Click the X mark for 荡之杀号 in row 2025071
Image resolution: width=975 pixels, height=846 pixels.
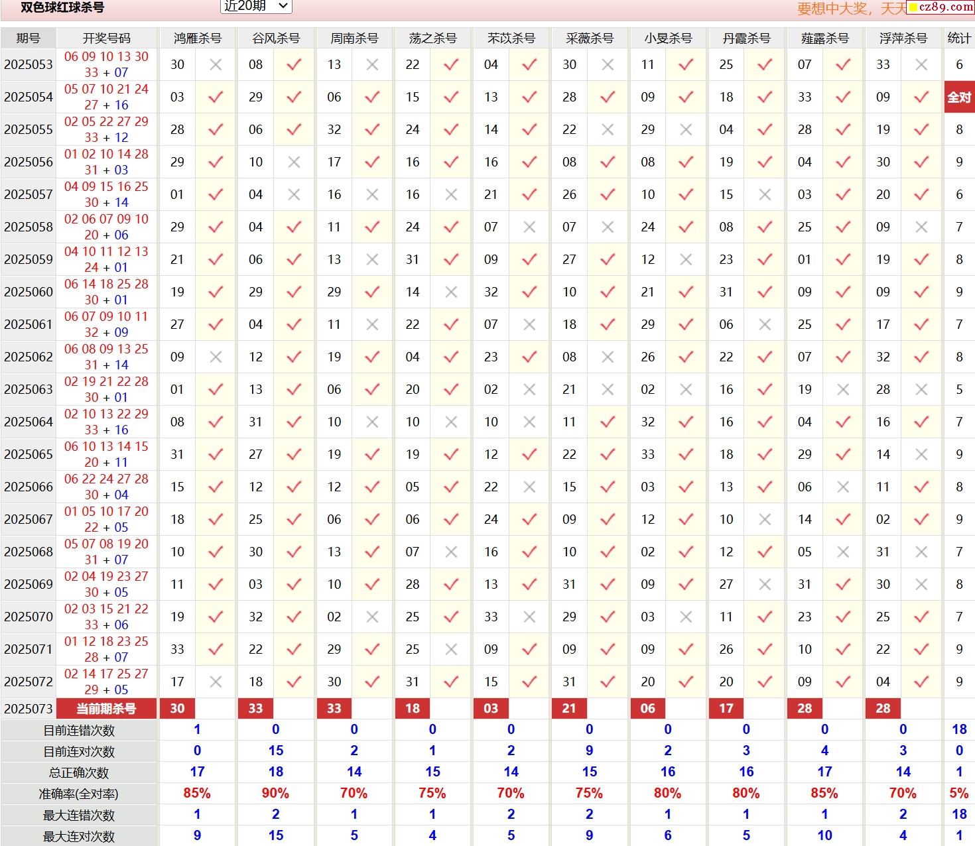tap(451, 649)
